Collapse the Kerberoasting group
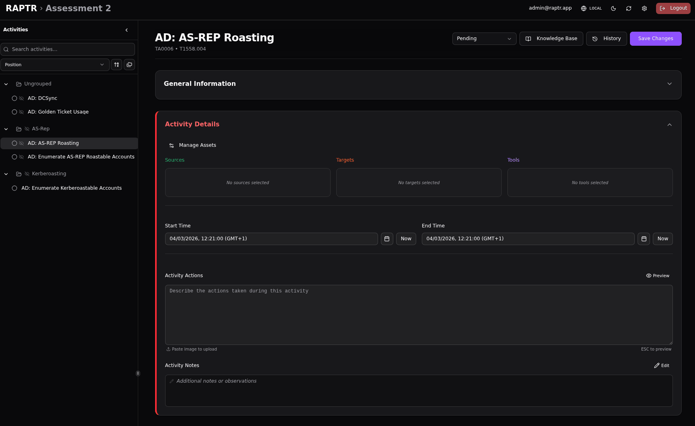695x426 pixels. coord(6,174)
